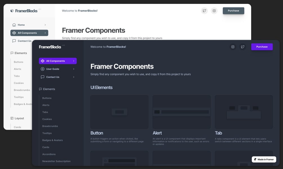Click the Button card title

click(97, 133)
